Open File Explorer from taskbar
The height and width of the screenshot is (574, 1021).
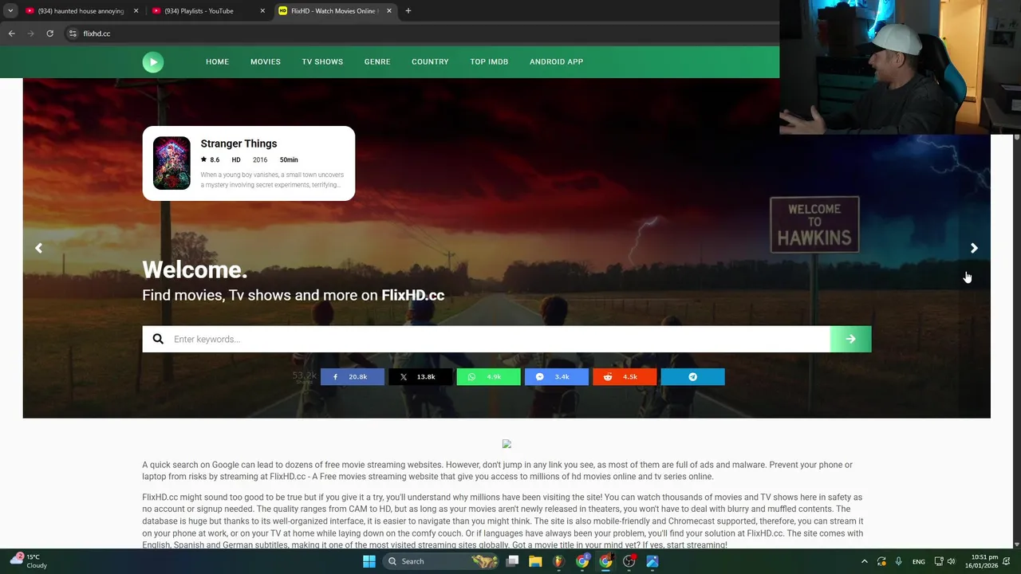[535, 561]
